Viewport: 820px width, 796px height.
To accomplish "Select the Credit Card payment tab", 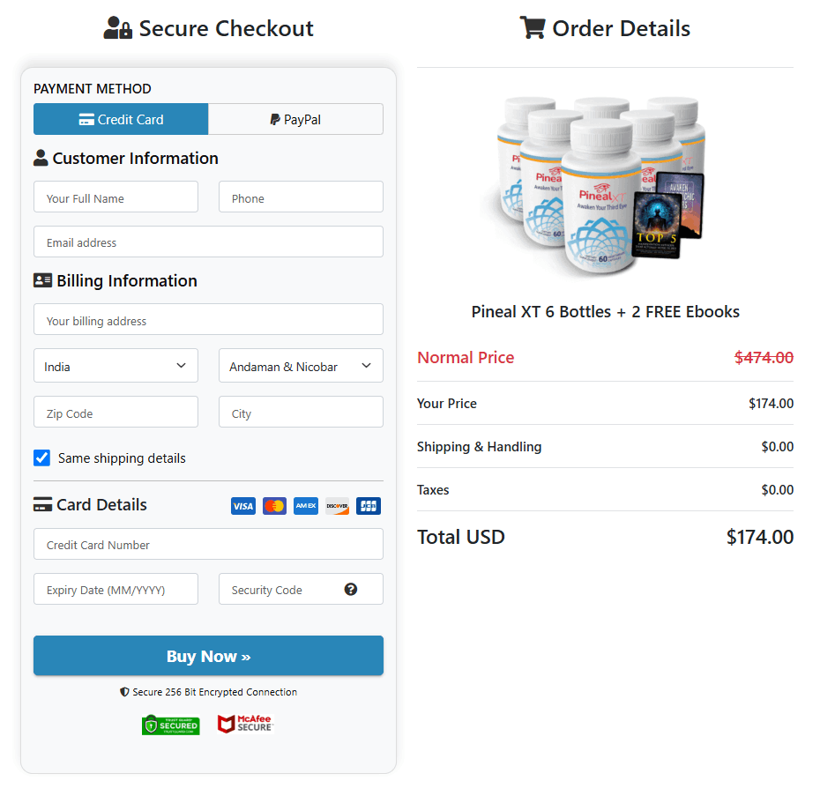I will coord(121,119).
